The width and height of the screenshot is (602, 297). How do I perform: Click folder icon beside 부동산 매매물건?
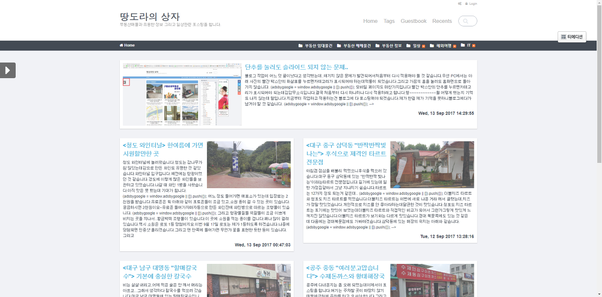[x=339, y=46]
